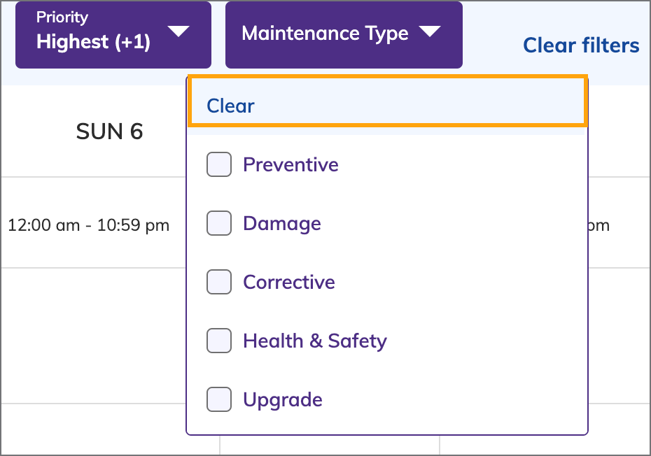Viewport: 651px width, 456px height.
Task: Collapse the Maintenance Type filter dropdown
Action: point(343,35)
